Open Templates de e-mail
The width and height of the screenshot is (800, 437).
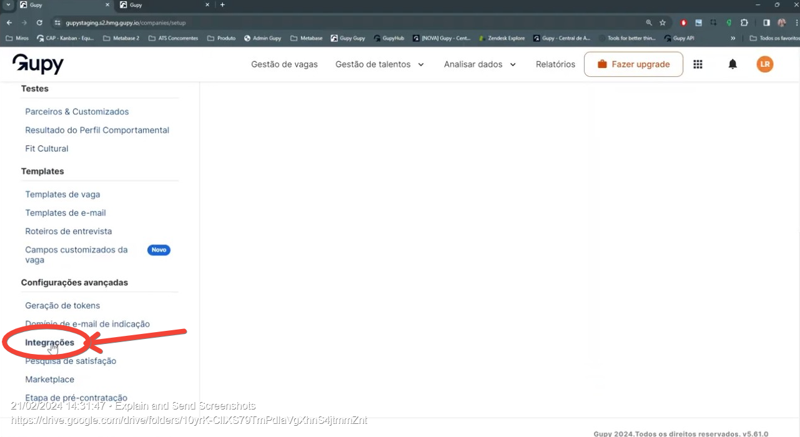coord(66,213)
